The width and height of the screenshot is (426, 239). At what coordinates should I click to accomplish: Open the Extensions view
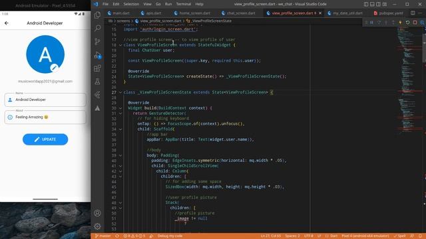tap(97, 68)
